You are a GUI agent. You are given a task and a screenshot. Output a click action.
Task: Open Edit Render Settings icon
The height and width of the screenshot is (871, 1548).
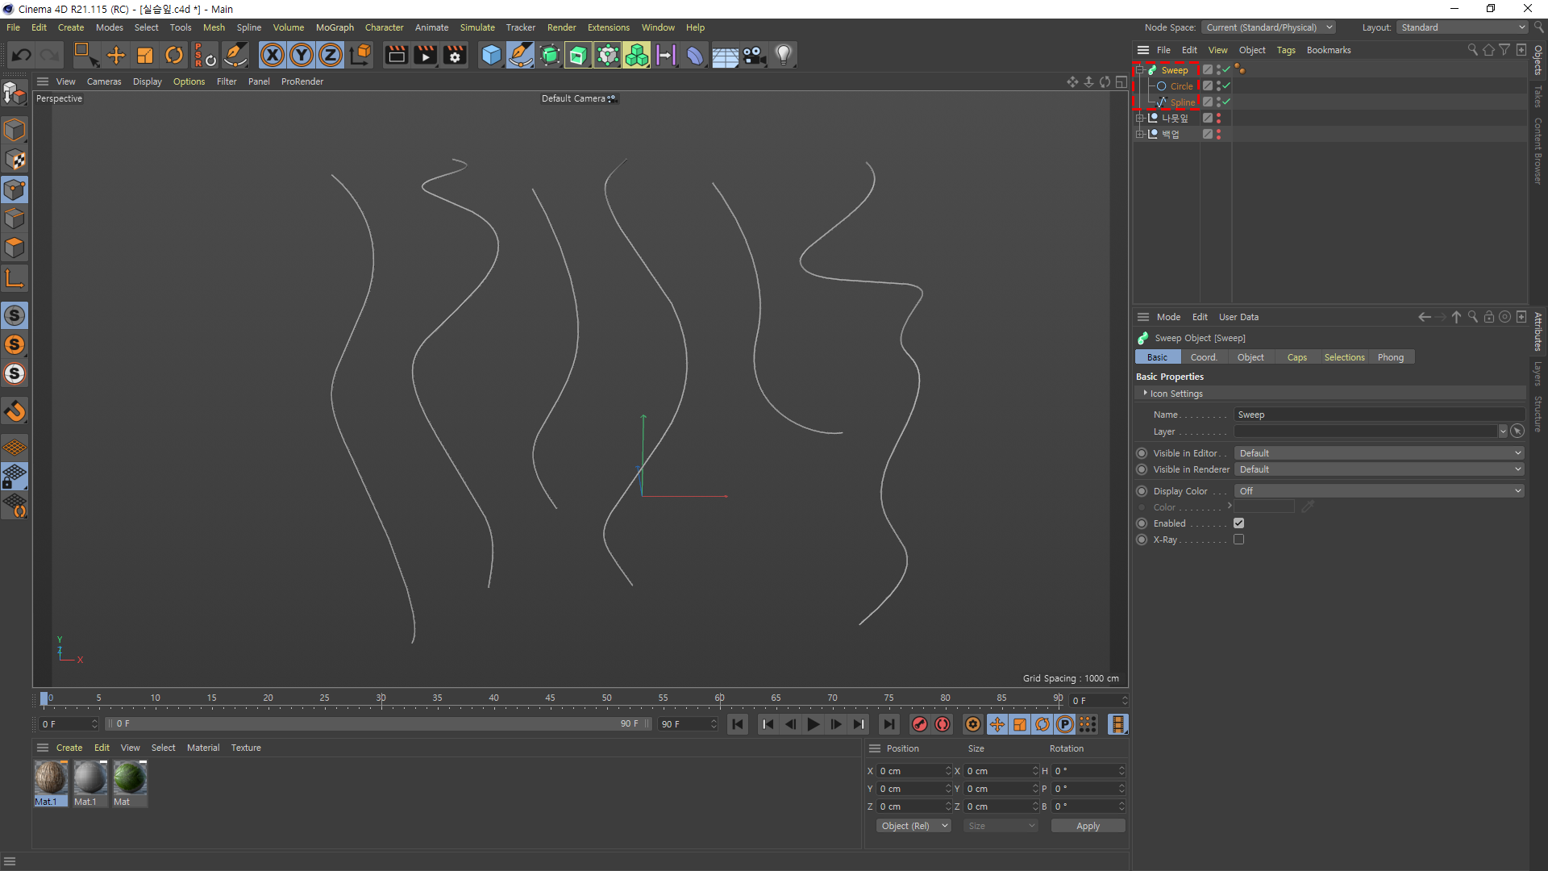point(455,55)
